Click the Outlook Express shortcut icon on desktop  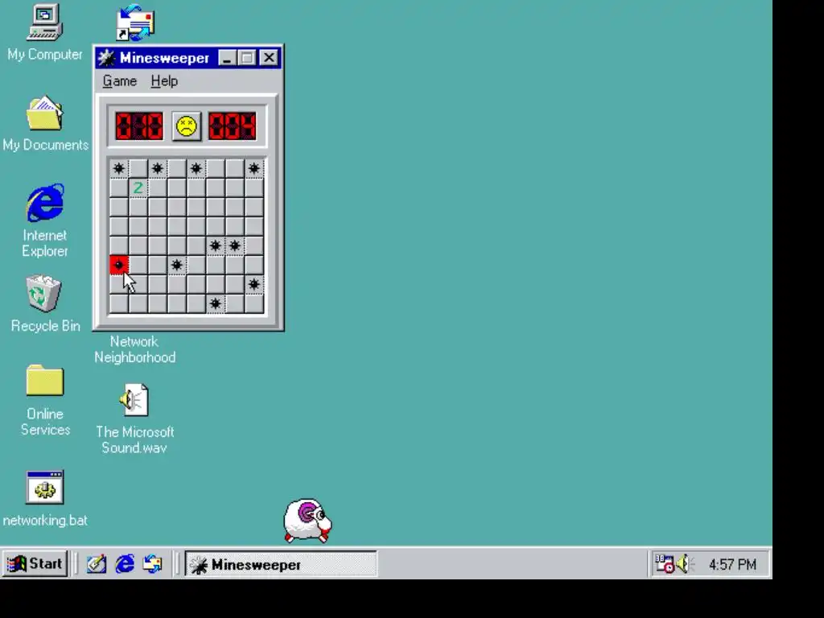tap(135, 23)
